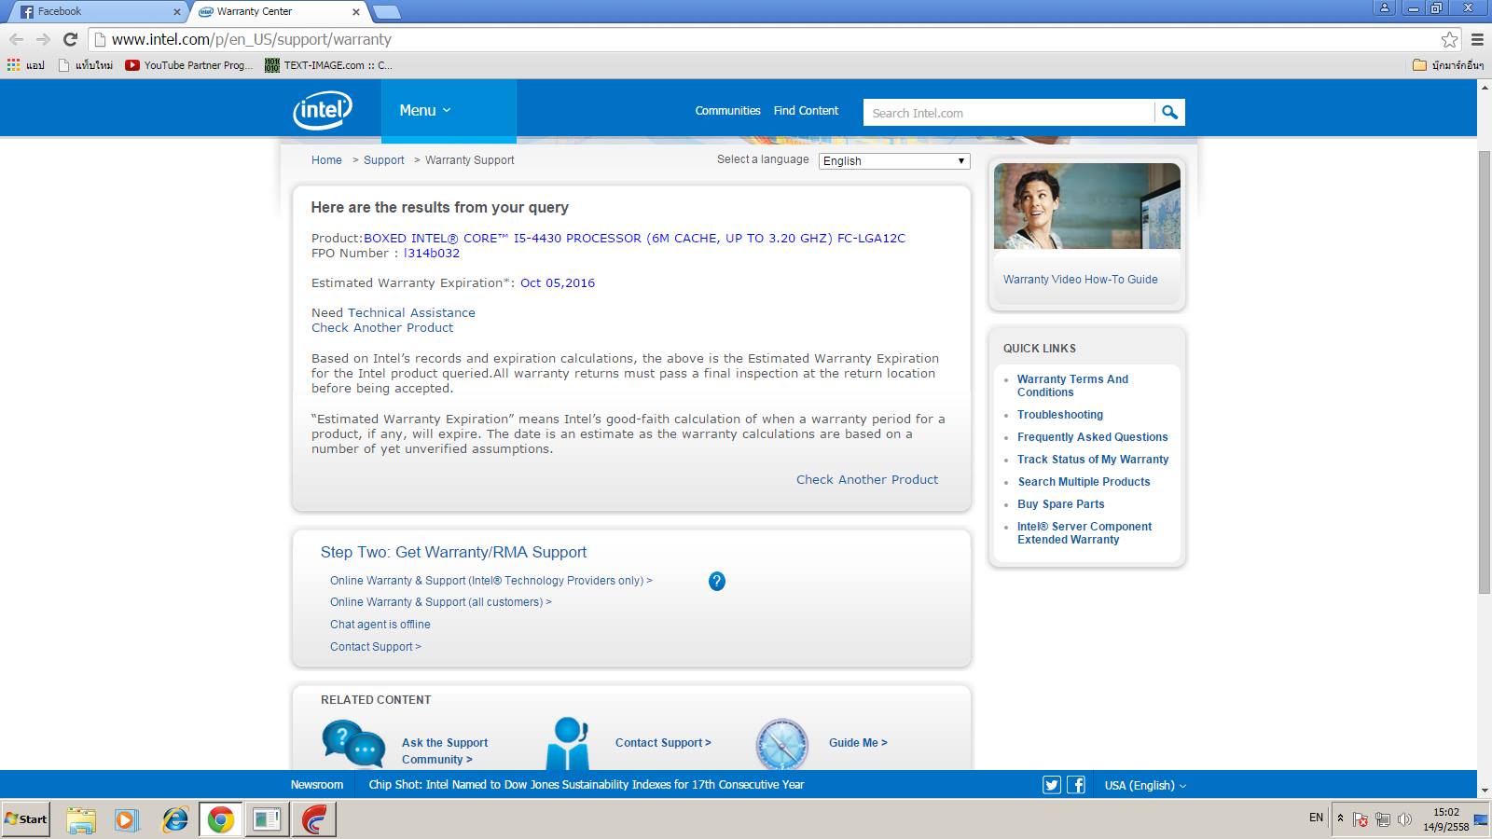
Task: Click the search magnifier button
Action: (1169, 113)
